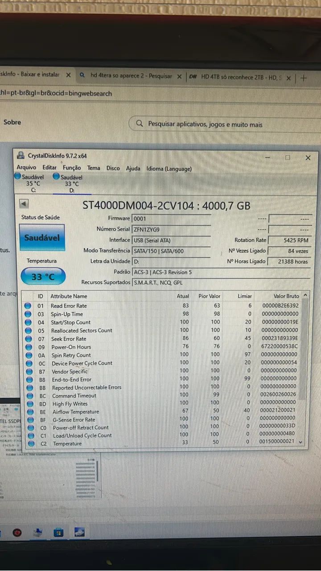
Task: Open a new browser tab with plus button
Action: (304, 78)
